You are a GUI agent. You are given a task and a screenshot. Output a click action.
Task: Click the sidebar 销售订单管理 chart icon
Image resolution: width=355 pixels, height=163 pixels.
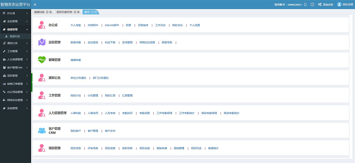pyautogui.click(x=4, y=84)
